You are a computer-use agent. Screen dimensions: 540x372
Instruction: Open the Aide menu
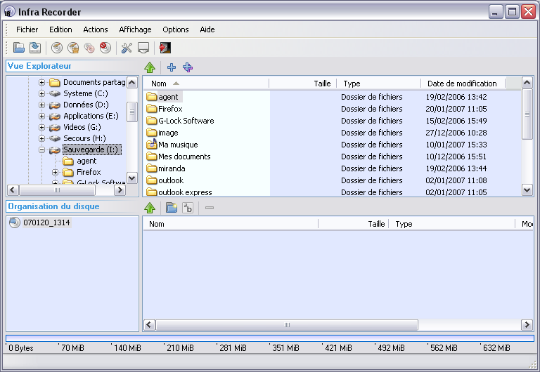point(207,29)
